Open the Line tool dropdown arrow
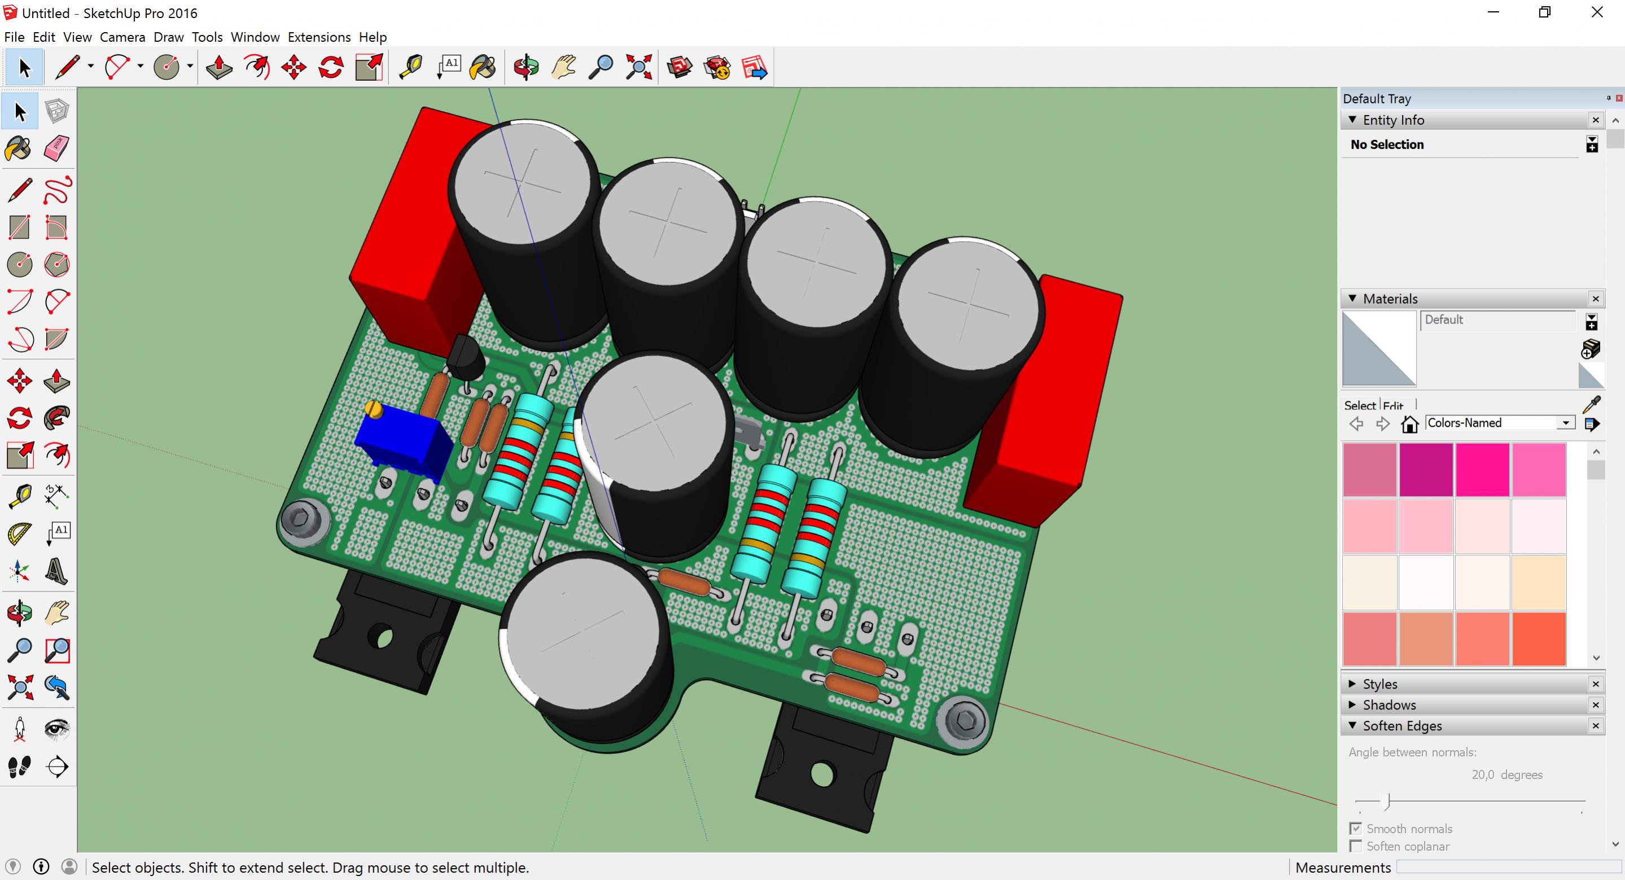 tap(91, 66)
